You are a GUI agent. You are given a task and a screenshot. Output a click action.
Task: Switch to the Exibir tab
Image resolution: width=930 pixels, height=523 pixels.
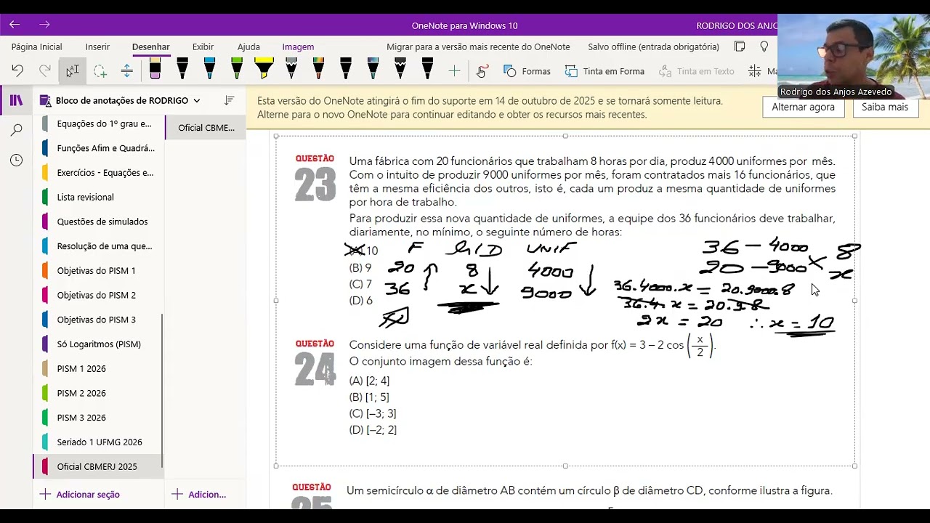(x=203, y=46)
